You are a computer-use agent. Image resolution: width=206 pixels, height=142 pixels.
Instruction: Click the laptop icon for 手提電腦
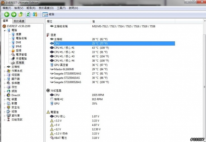(x=13, y=59)
